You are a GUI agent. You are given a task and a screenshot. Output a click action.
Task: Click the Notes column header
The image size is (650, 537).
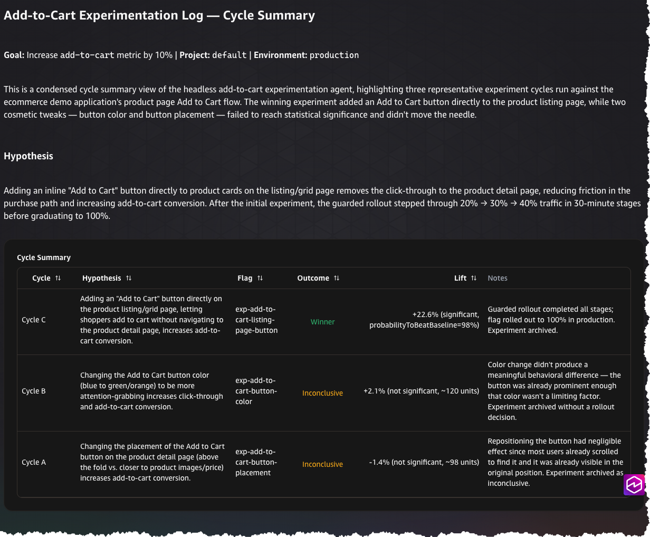click(498, 278)
